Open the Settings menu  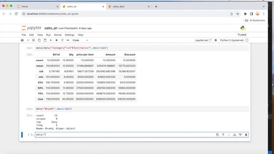[x=69, y=35]
